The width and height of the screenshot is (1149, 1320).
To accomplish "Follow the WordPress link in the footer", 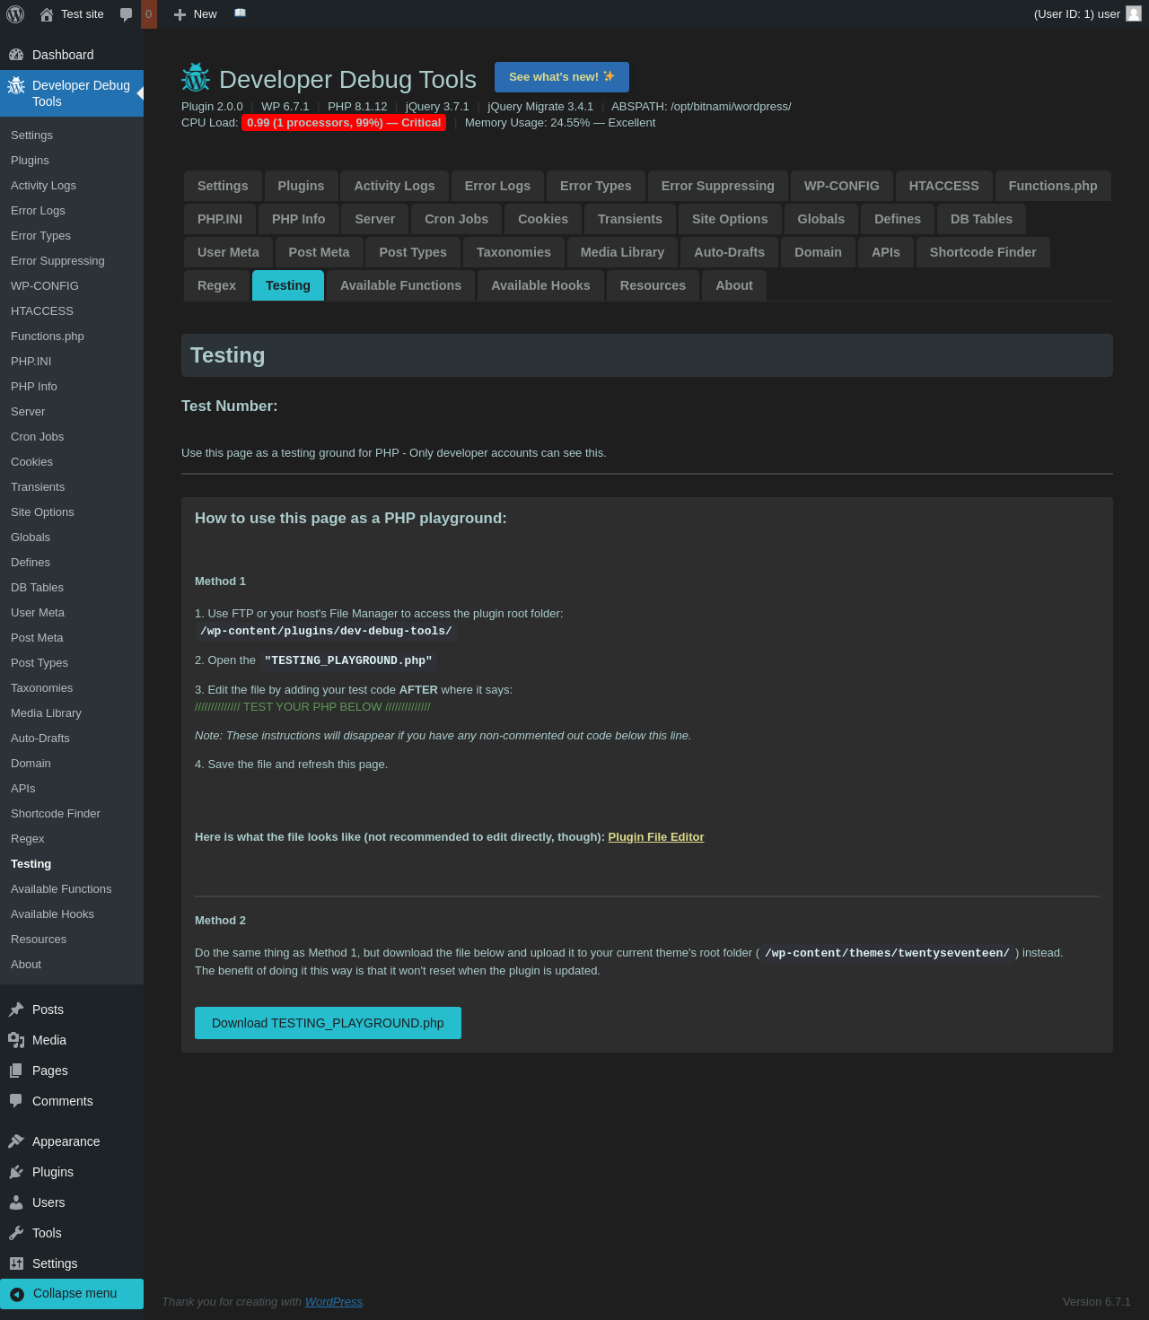I will point(334,1302).
